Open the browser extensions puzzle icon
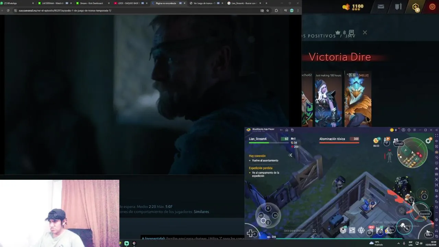The width and height of the screenshot is (439, 247). [276, 11]
